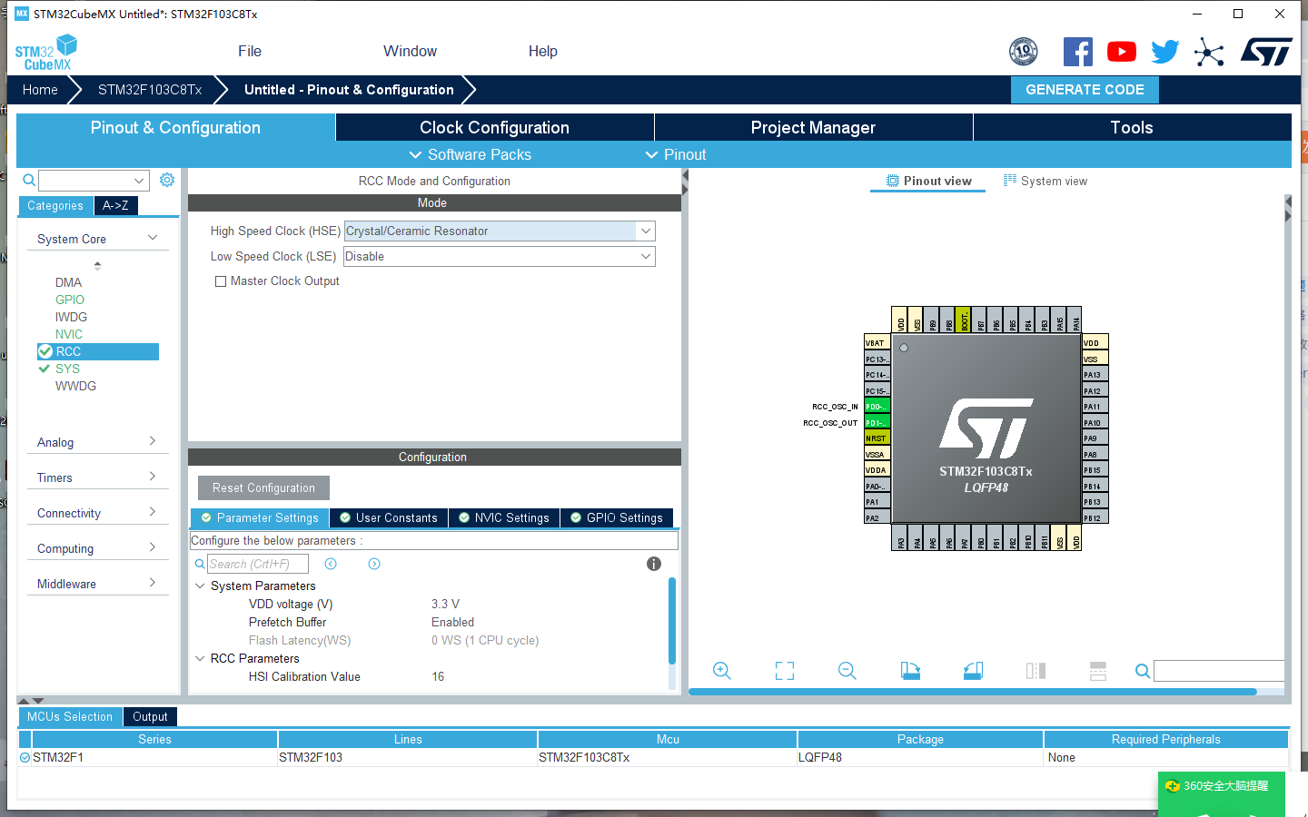Go to the STM32F103C8Tx breadcrumb
The image size is (1308, 817).
[x=150, y=89]
